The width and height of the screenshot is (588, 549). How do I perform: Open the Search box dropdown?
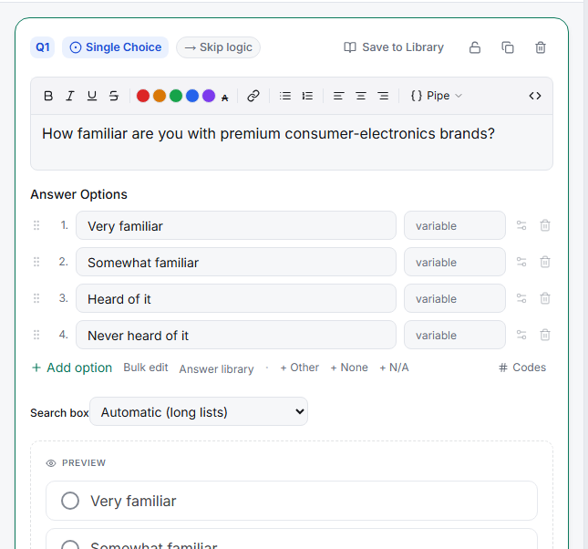[x=199, y=411]
